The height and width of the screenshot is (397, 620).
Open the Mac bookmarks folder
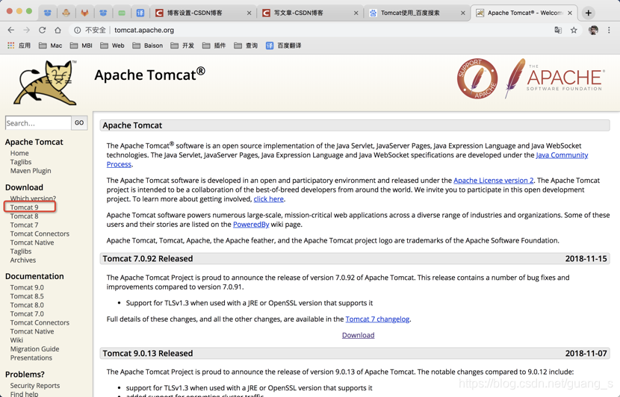click(50, 46)
